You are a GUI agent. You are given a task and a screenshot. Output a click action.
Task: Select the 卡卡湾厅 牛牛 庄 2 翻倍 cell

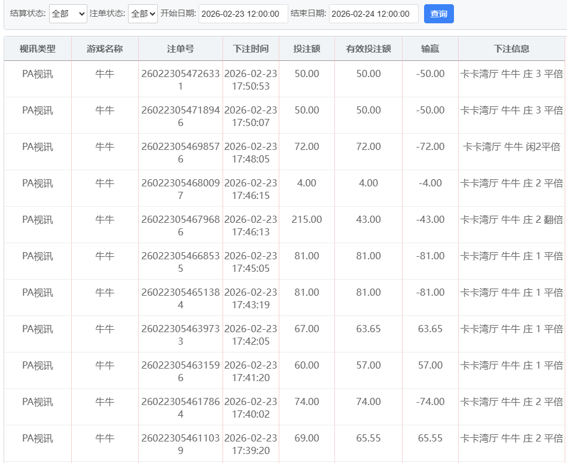click(x=511, y=219)
